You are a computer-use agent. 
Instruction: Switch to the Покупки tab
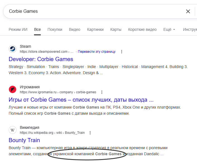click(x=55, y=29)
